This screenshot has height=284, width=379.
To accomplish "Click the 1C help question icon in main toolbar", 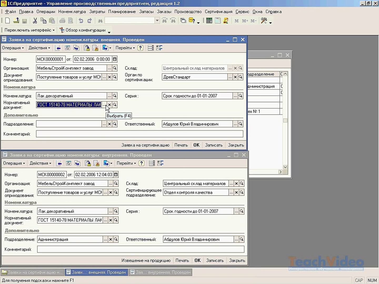I will (x=192, y=21).
